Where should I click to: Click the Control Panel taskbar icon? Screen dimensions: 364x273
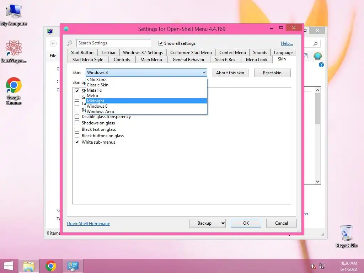[x=73, y=266]
